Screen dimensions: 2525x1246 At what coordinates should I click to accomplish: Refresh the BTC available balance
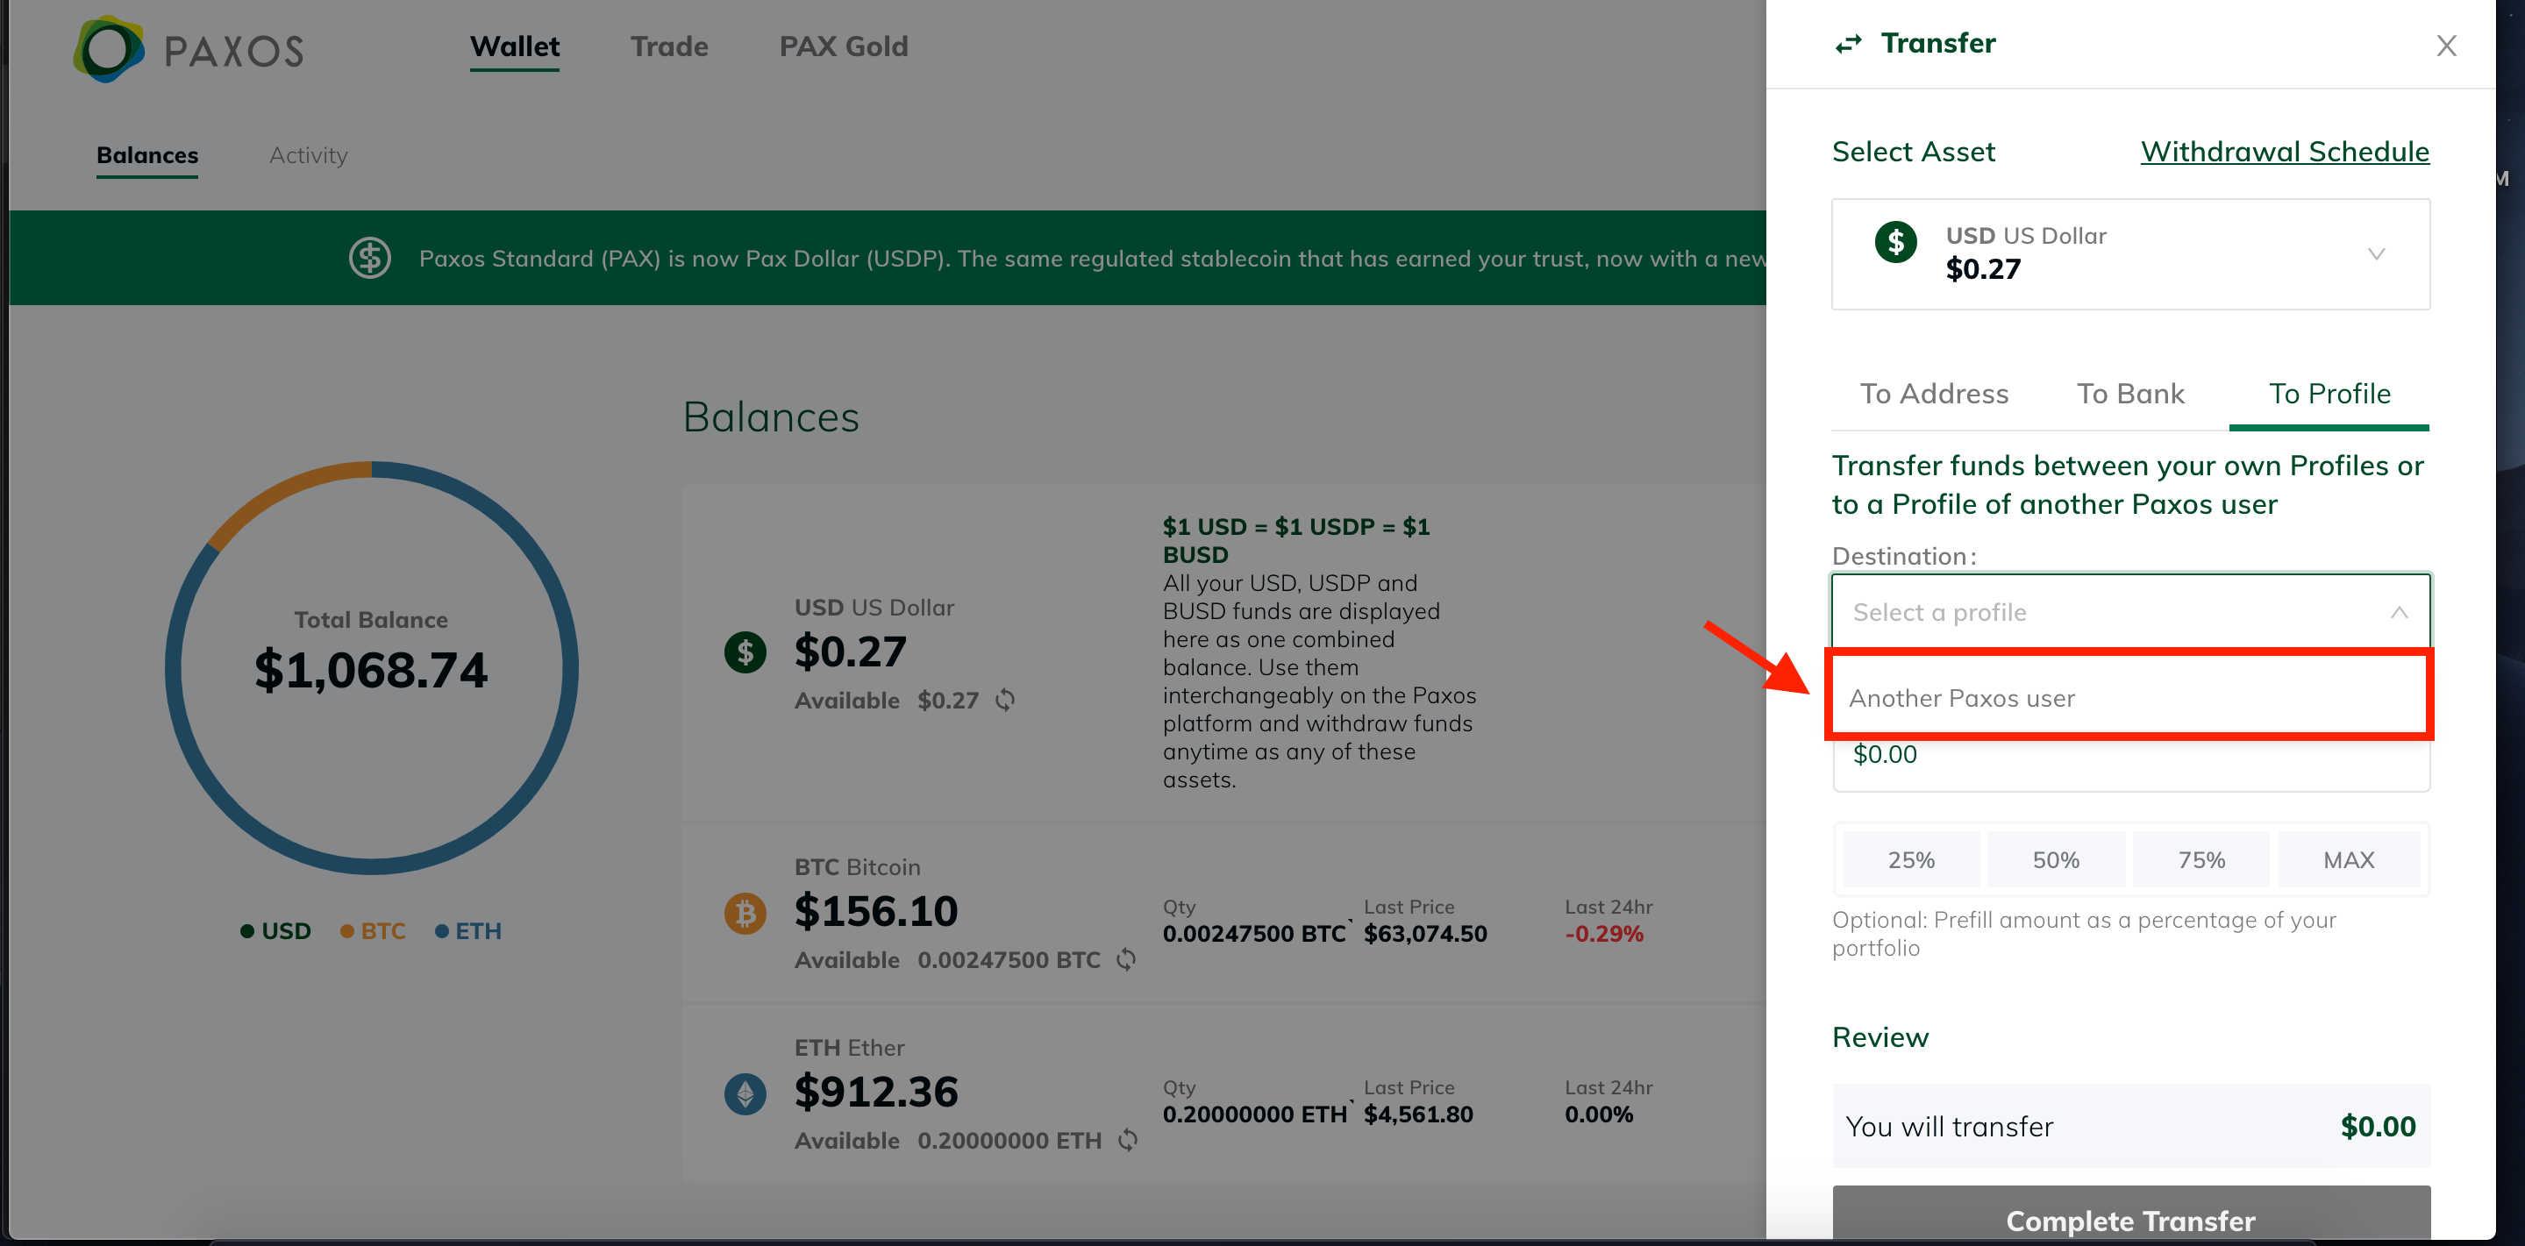pyautogui.click(x=1126, y=960)
